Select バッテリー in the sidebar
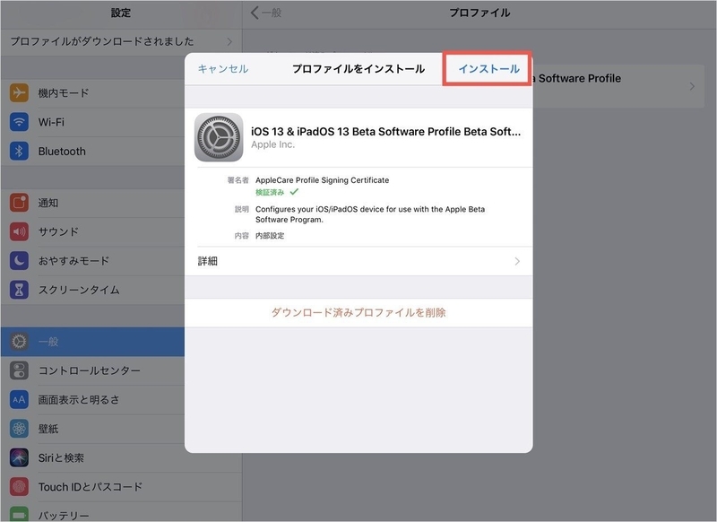 tap(121, 512)
